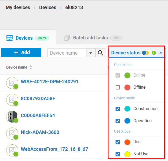Screen dimensions: 168x161
Task: Click the Device name column sort arrows
Action: point(31,68)
